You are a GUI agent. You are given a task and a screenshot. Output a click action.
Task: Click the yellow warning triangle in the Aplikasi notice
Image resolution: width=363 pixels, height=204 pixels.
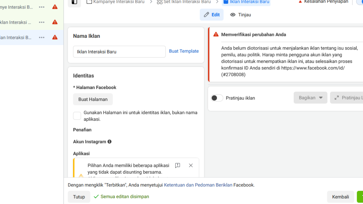81,176
